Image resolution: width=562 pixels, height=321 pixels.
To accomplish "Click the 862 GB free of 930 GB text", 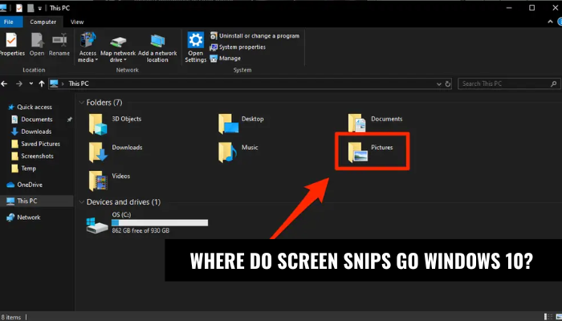I will 140,231.
